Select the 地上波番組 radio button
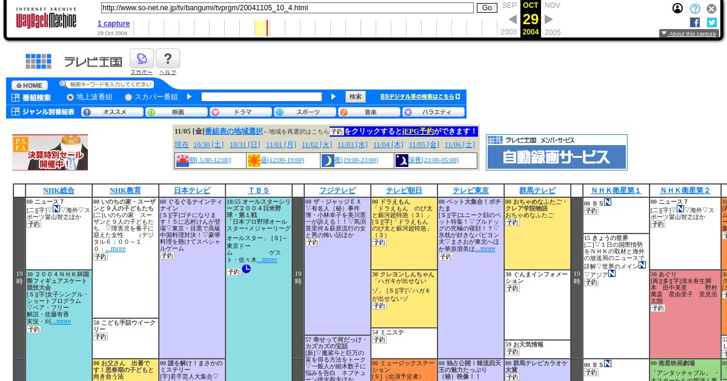 pyautogui.click(x=70, y=97)
